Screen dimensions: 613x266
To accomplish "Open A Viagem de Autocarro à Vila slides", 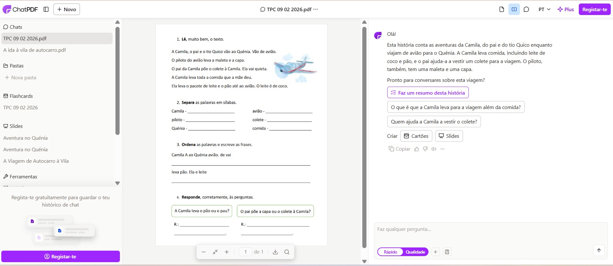I will pyautogui.click(x=36, y=161).
